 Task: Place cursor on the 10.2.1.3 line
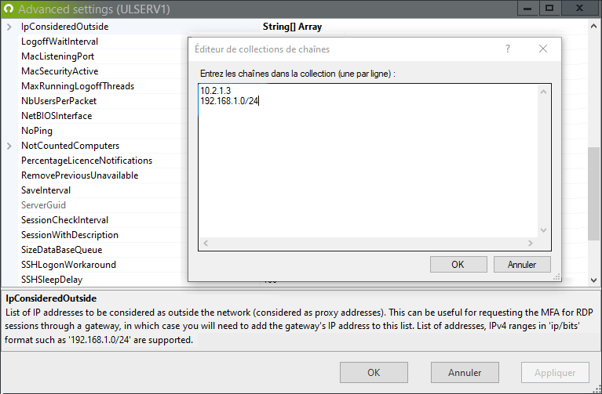tap(215, 91)
